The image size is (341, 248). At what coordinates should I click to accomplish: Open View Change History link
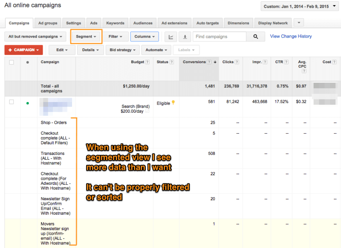[291, 36]
